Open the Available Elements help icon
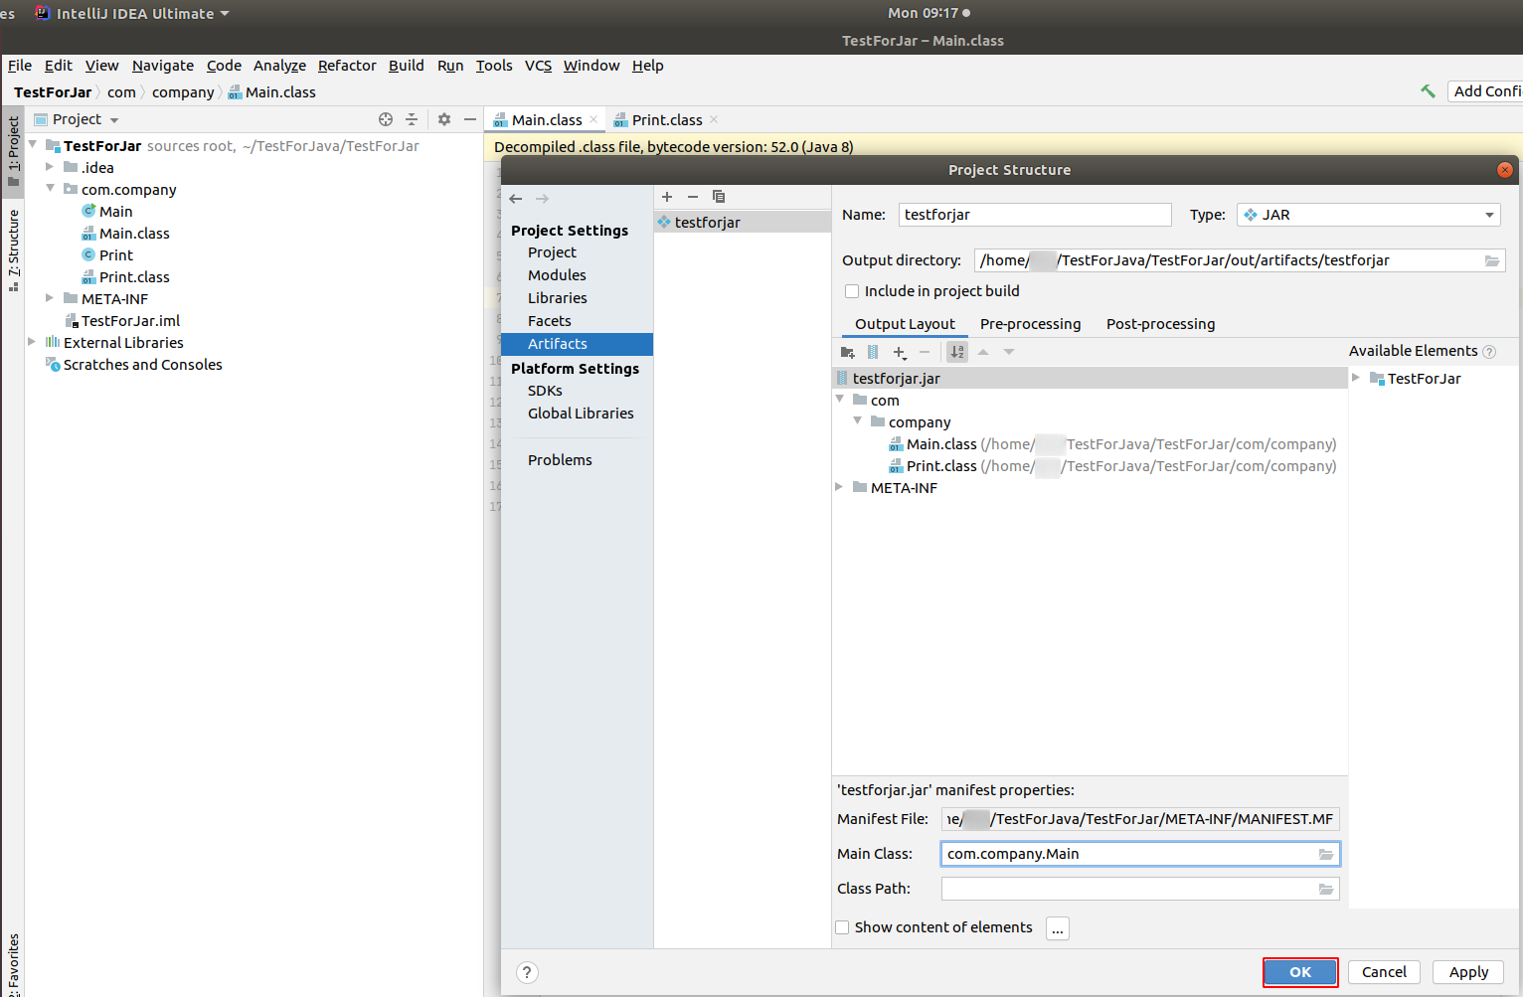 tap(1489, 352)
